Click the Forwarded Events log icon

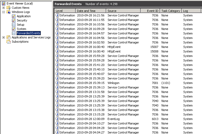(14, 33)
